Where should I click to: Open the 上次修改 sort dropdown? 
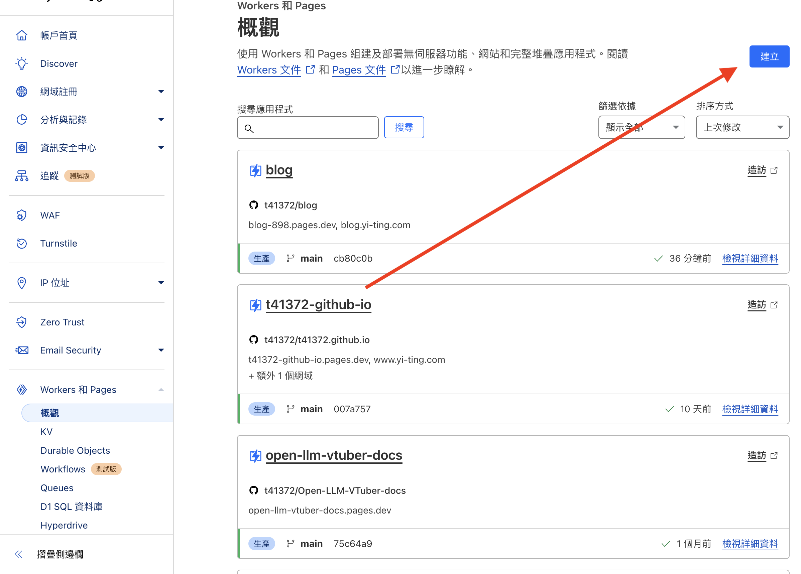click(x=742, y=127)
